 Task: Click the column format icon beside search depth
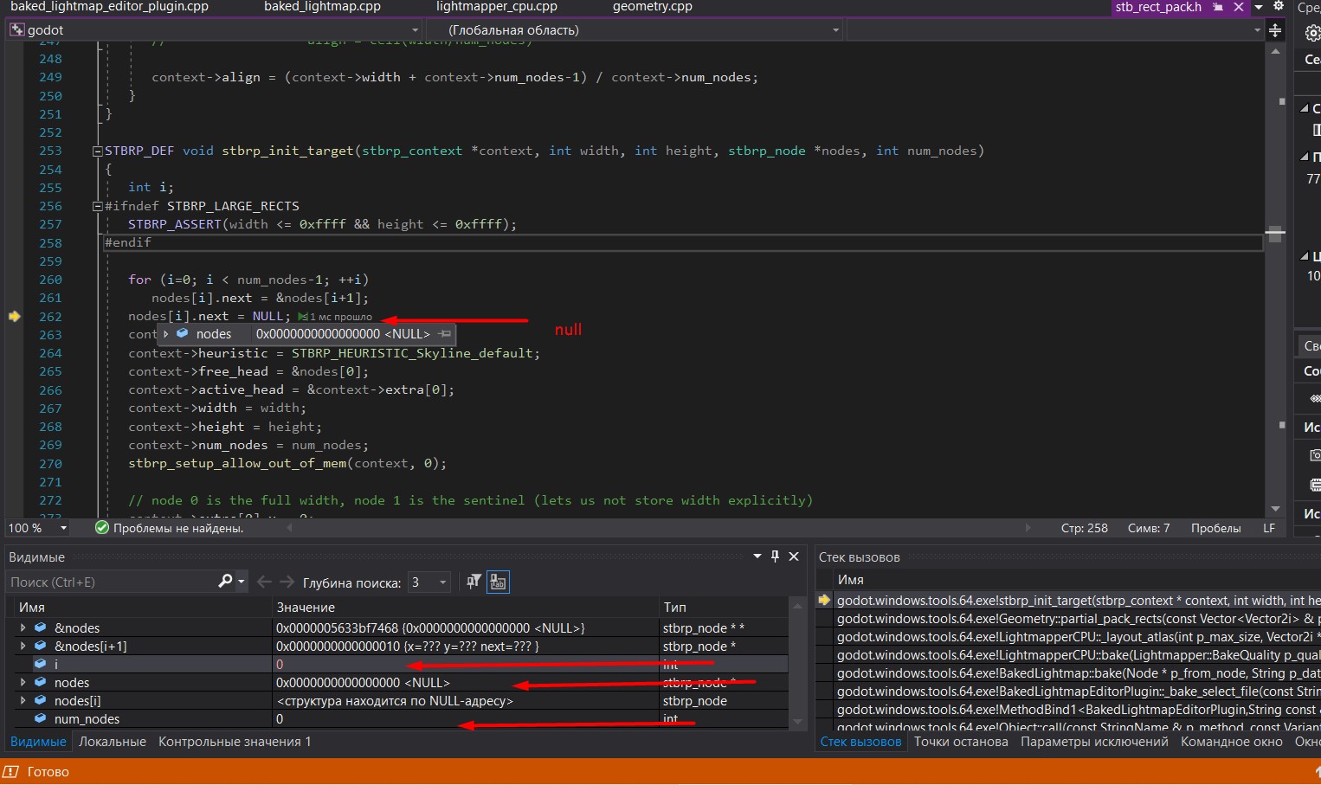[x=498, y=582]
